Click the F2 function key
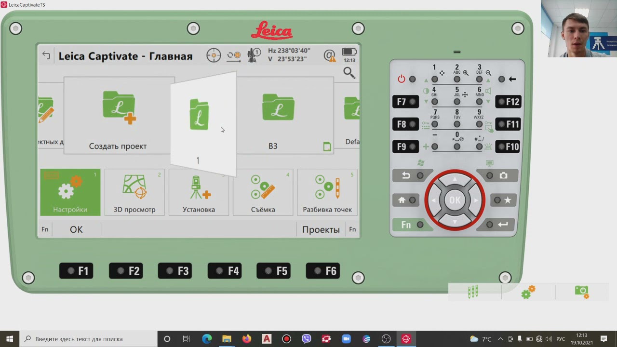Viewport: 617px width, 347px height. pyautogui.click(x=126, y=271)
